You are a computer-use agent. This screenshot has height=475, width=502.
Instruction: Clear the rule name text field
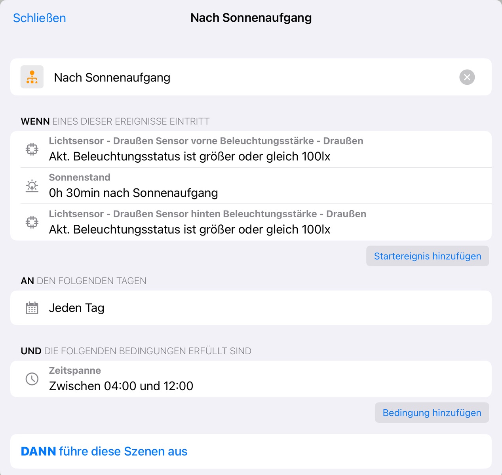click(467, 77)
